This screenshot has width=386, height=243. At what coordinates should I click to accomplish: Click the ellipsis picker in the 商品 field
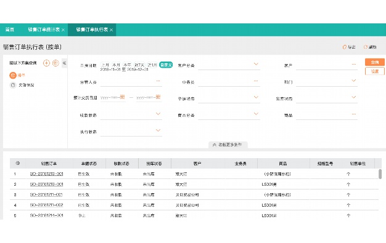click(354, 114)
